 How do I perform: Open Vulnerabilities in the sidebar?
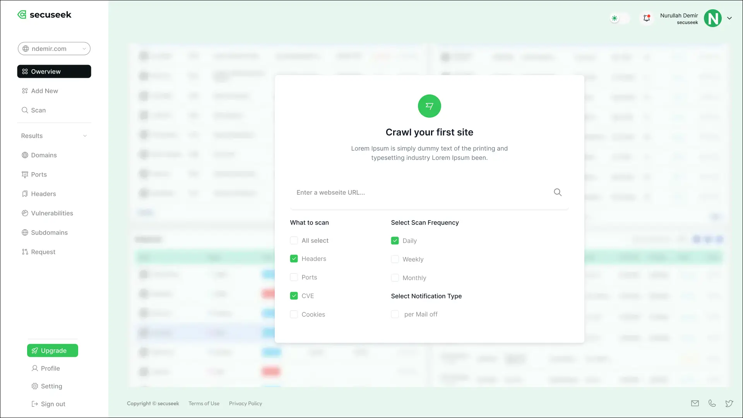coord(52,213)
